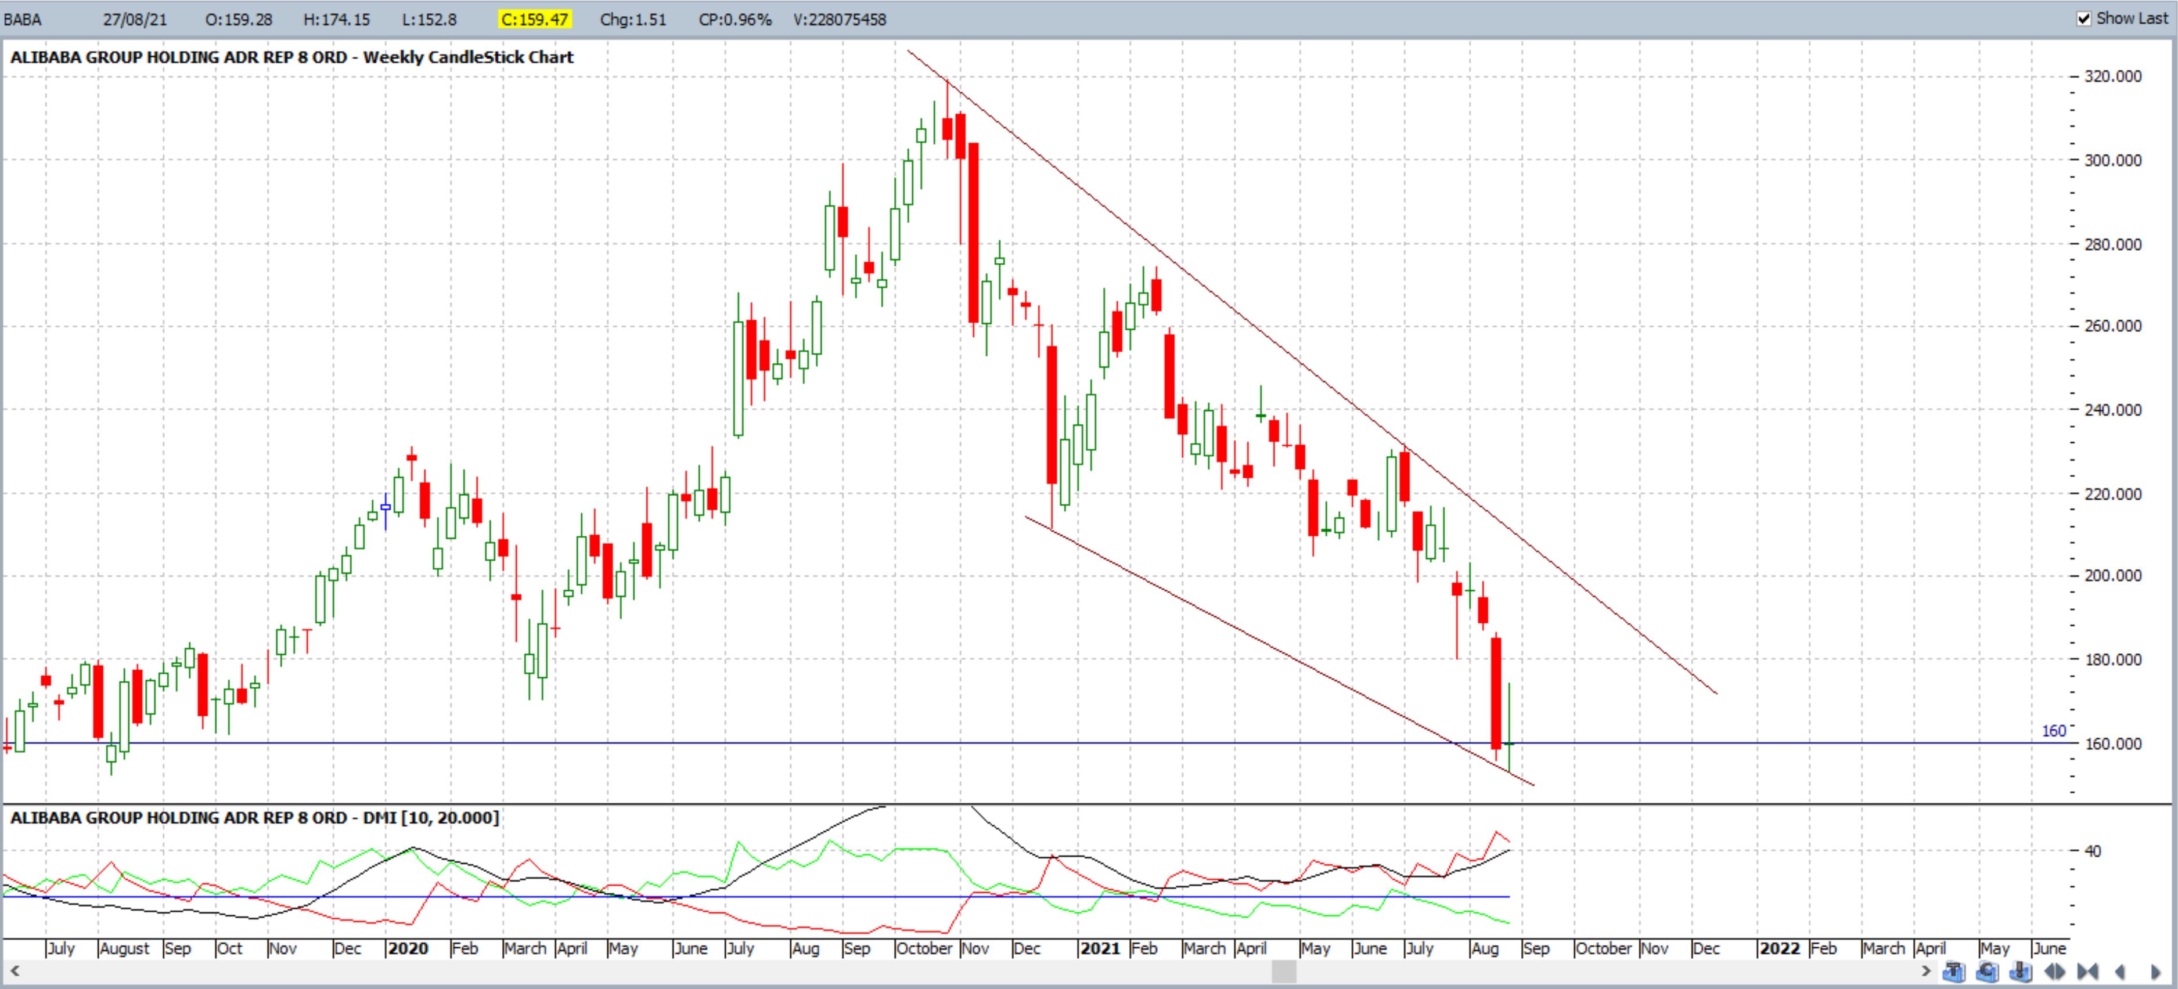The image size is (2178, 989).
Task: Click the 2022 year label on time axis
Action: 1779,948
